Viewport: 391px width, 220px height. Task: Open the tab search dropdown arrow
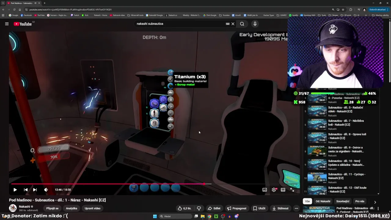tap(3, 3)
